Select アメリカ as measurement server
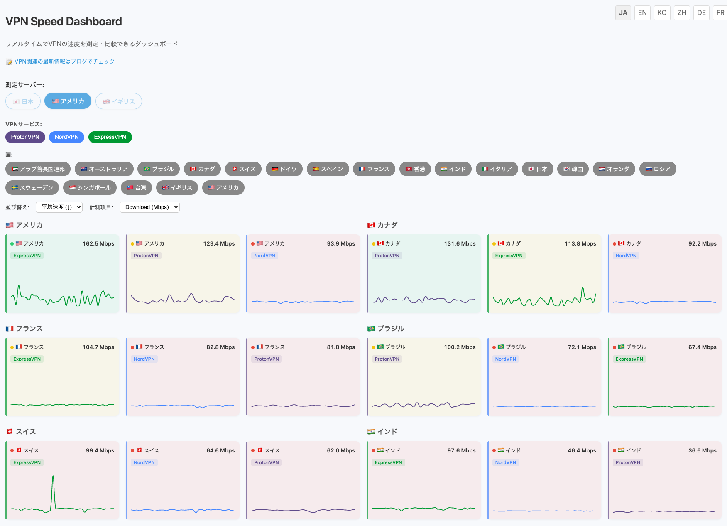Viewport: 727px width, 526px height. 68,101
